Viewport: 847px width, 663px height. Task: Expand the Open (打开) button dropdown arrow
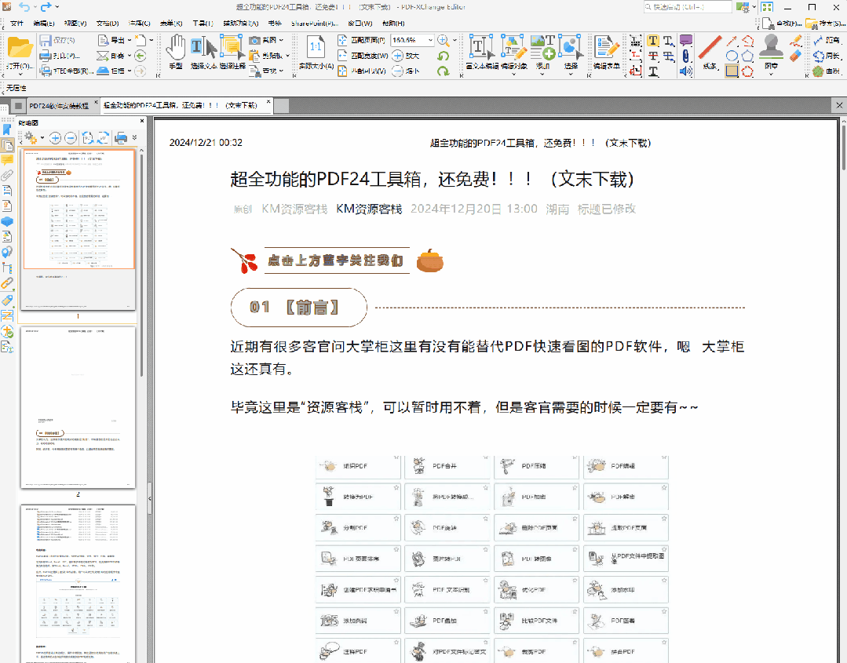20,75
